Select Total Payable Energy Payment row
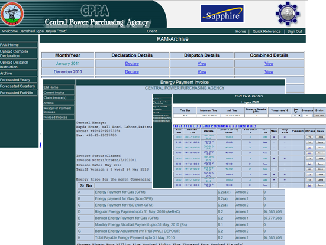Image resolution: width=326 pixels, height=245 pixels. 181,237
